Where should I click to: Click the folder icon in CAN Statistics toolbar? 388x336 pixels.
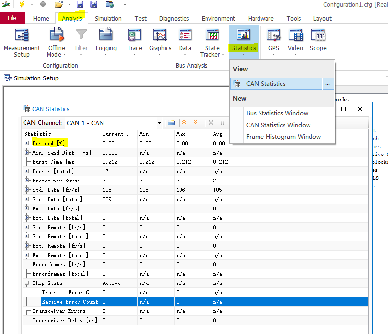click(171, 123)
